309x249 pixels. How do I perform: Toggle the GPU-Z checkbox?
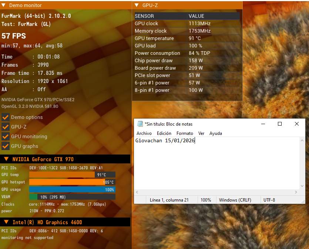pos(5,127)
